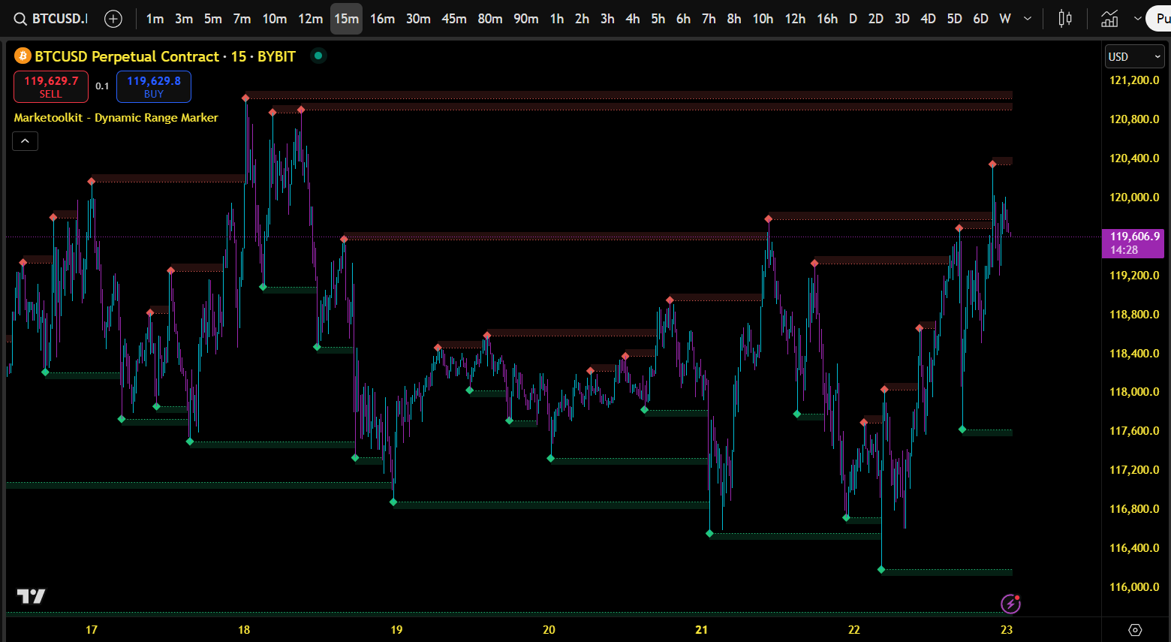Screen dimensions: 1171x642
Task: Expand the more timeframes dropdown arrow
Action: click(x=1028, y=19)
